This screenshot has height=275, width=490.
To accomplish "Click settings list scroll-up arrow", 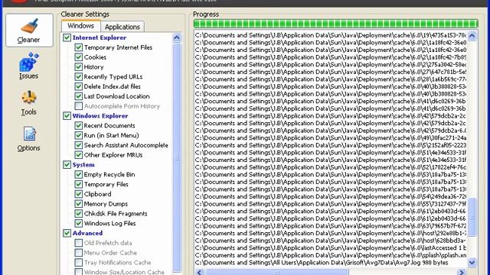I will click(x=177, y=37).
